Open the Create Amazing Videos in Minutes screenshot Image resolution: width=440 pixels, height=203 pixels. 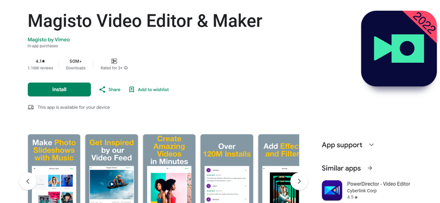point(169,169)
